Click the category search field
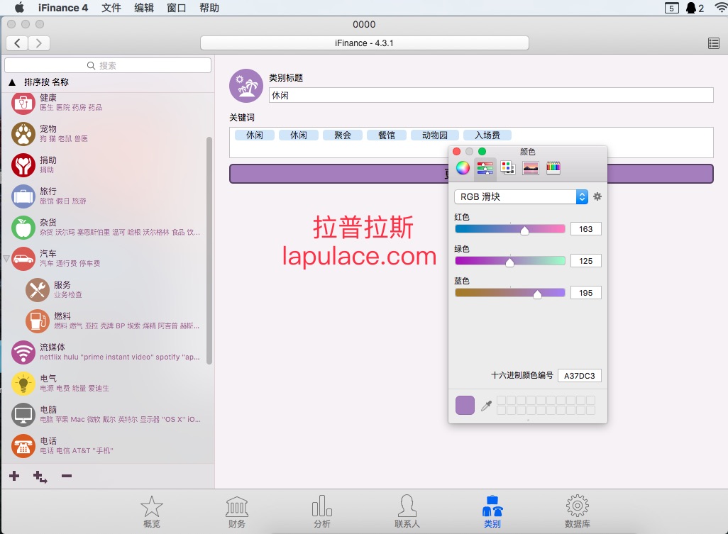The height and width of the screenshot is (534, 728). pyautogui.click(x=108, y=65)
